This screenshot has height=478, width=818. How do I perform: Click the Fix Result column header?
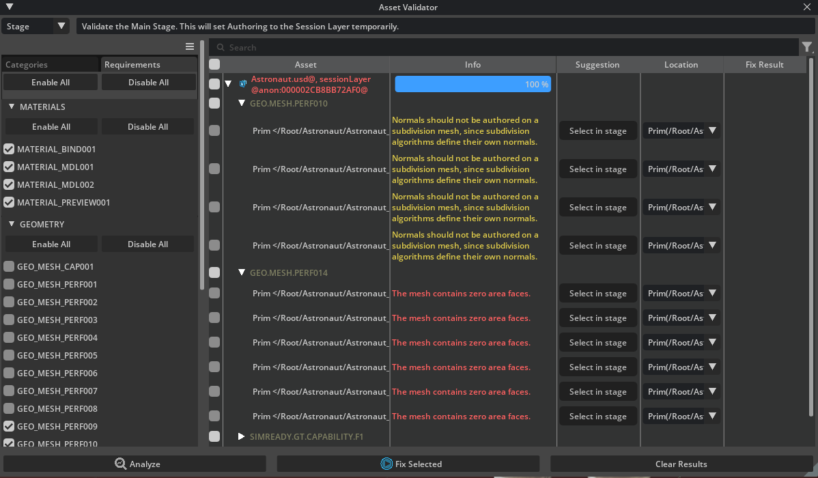pos(765,64)
